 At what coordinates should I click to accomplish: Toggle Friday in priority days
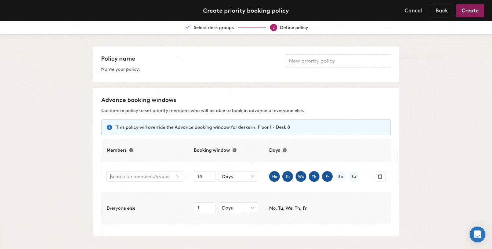327,177
